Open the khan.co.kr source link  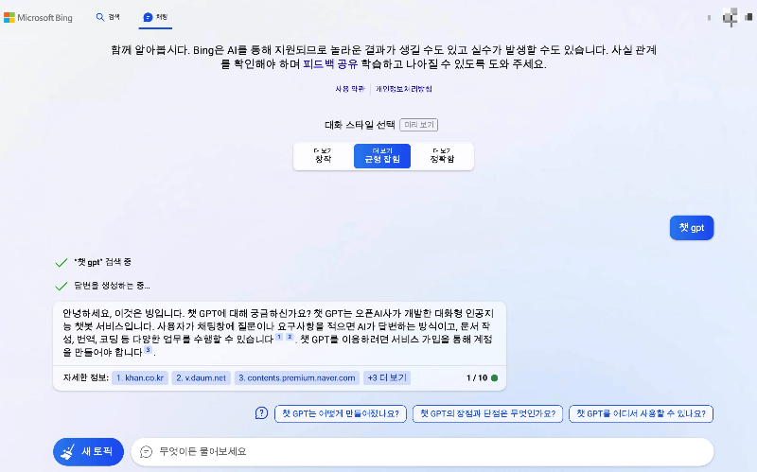(140, 378)
